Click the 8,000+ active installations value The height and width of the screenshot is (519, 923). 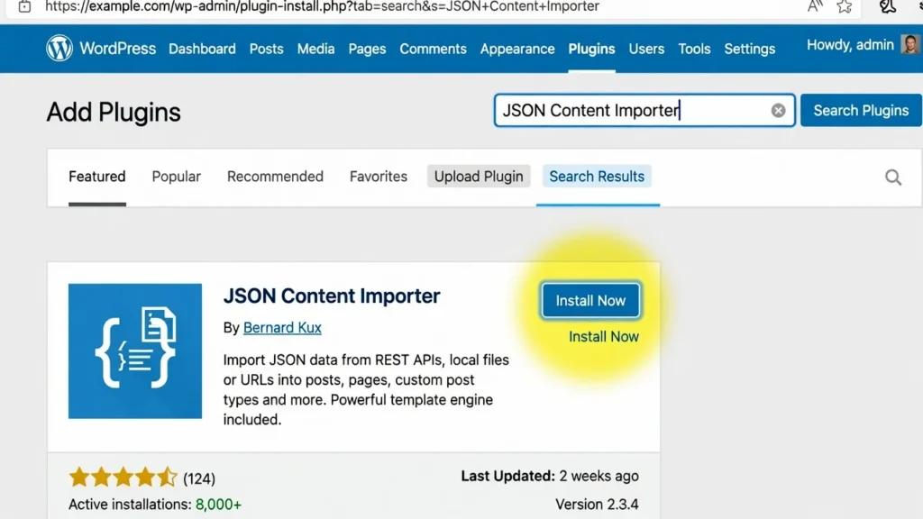pyautogui.click(x=218, y=505)
